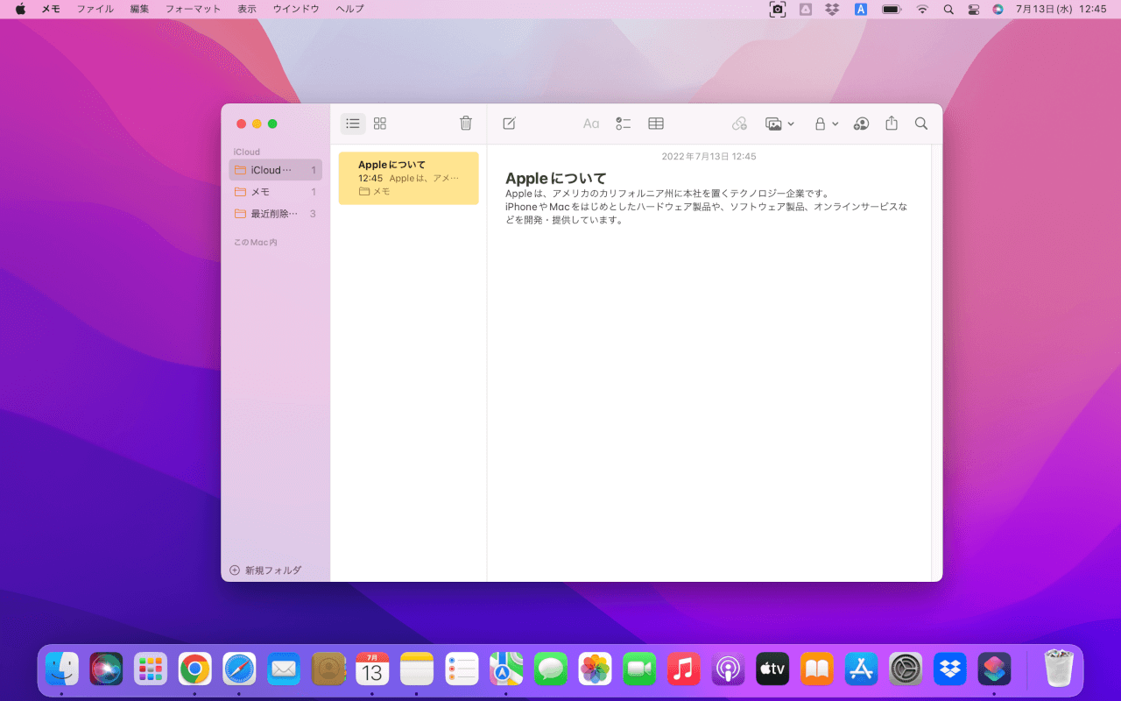Open Messages from the Dock
Screen dimensions: 1121x701
click(551, 670)
